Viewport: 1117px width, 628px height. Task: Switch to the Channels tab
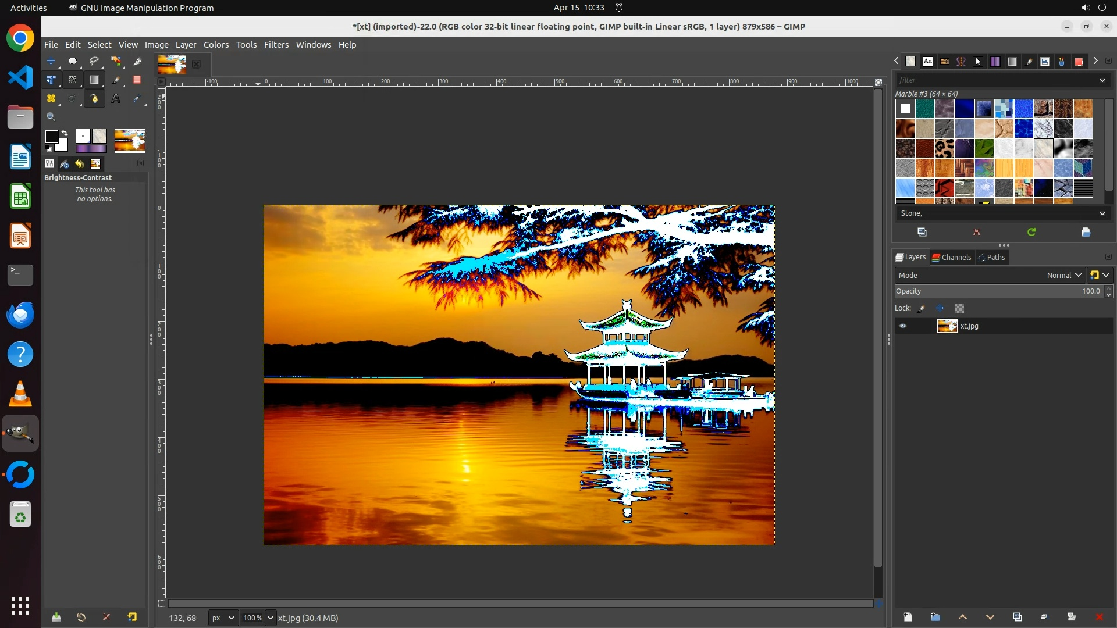click(952, 257)
